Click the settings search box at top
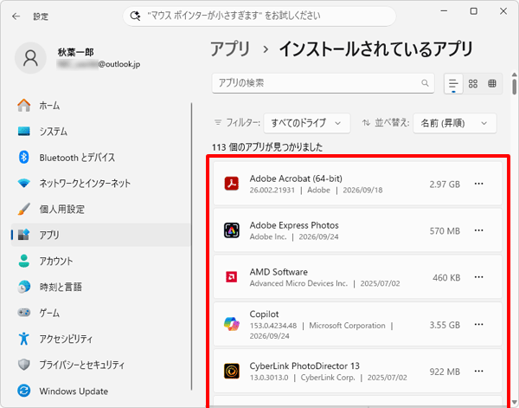Screen dimensions: 519x408 tap(259, 16)
